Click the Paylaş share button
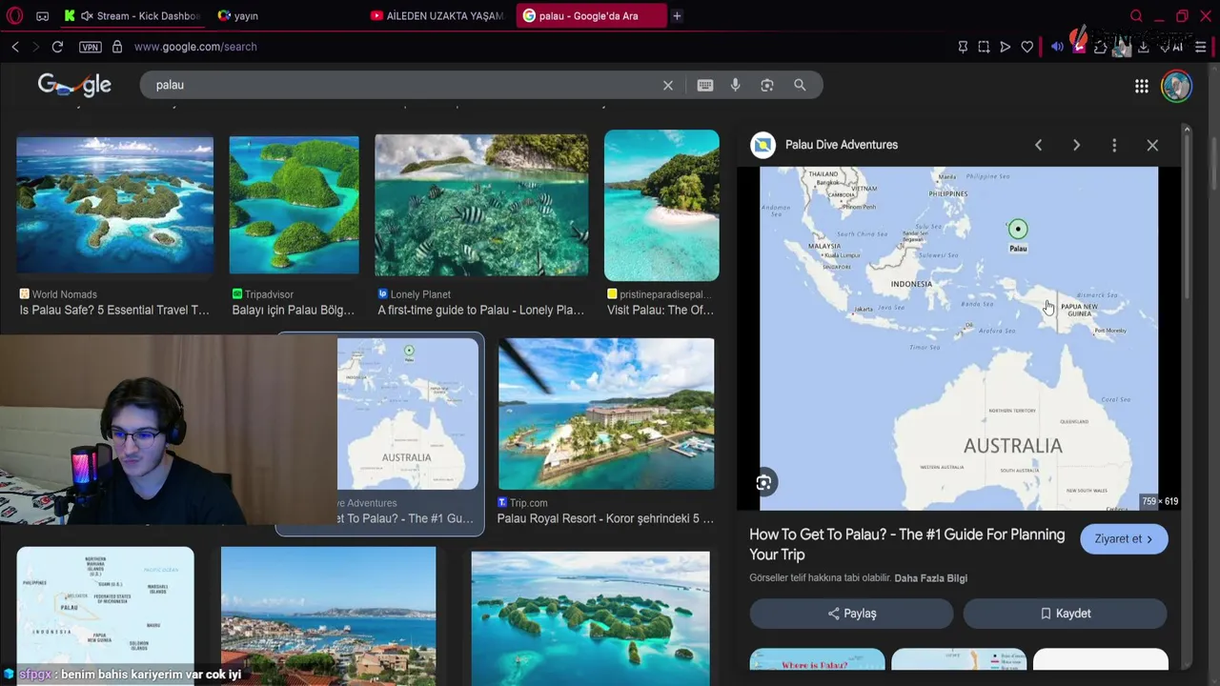The width and height of the screenshot is (1220, 686). (x=851, y=614)
